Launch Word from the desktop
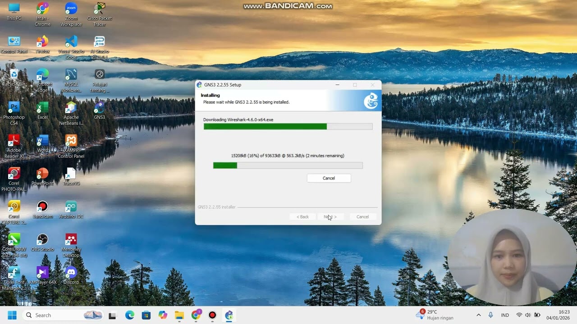Screen dimensions: 577x324 click(x=42, y=144)
